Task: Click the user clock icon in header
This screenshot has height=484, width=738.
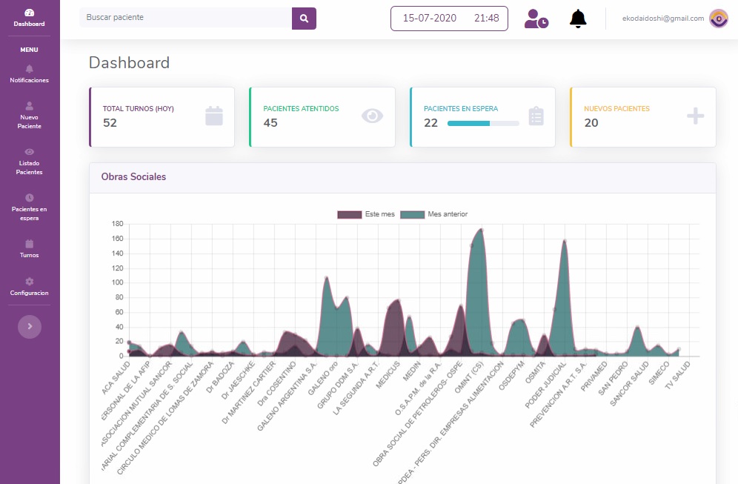Action: coord(536,19)
